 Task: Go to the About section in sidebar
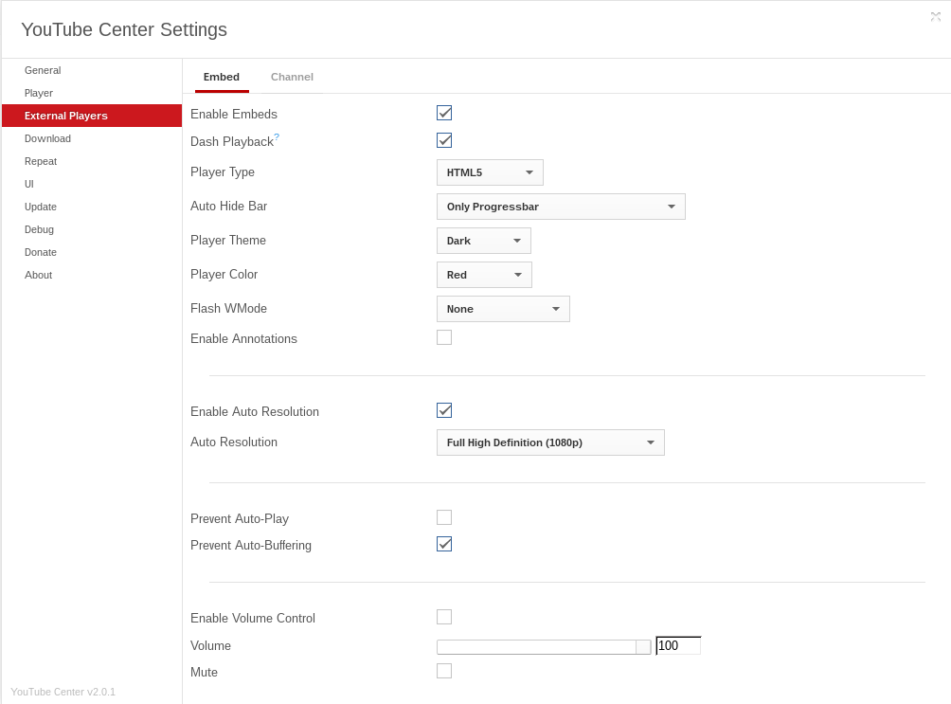point(39,275)
